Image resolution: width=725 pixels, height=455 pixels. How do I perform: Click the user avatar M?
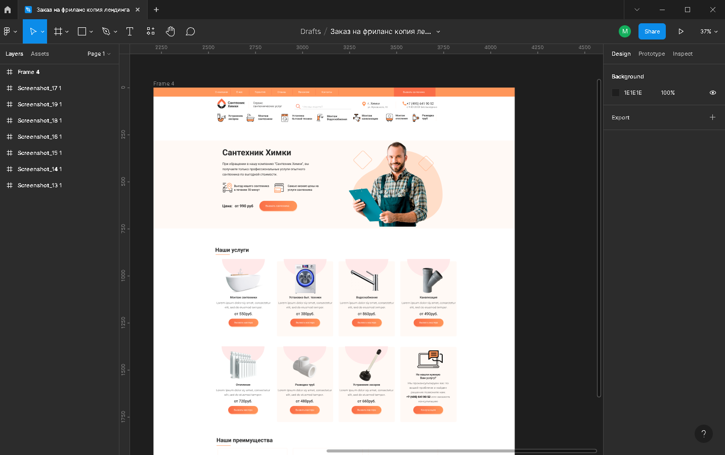(625, 31)
